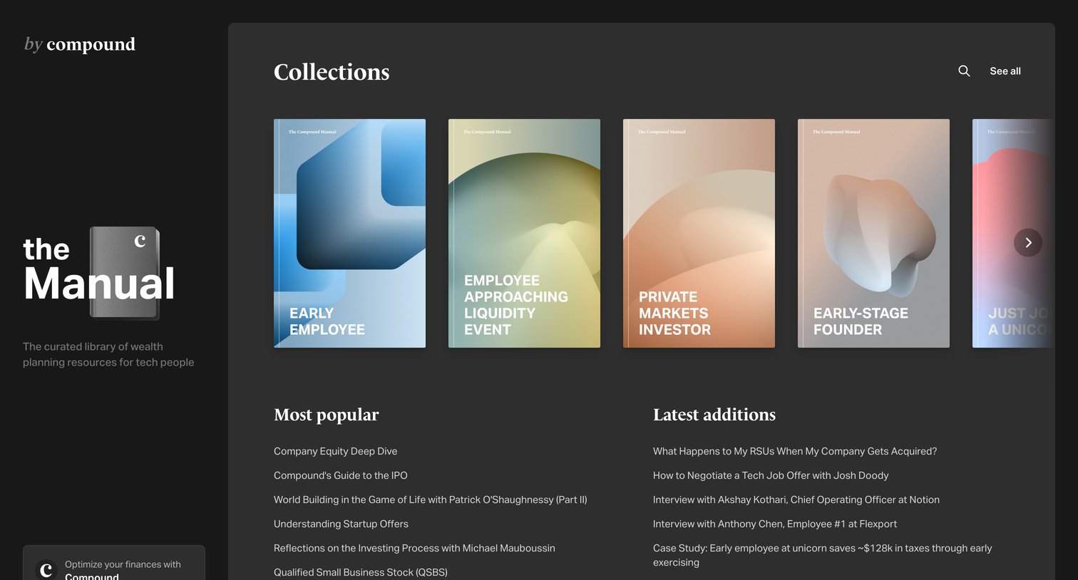Image resolution: width=1078 pixels, height=580 pixels.
Task: Click the next collections arrow
Action: pos(1028,243)
